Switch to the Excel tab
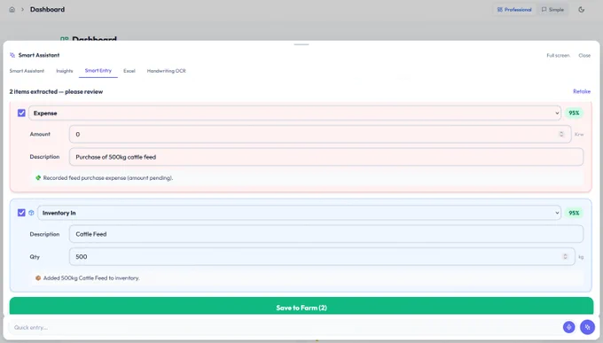Screen dimensions: 603x343 click(x=129, y=71)
